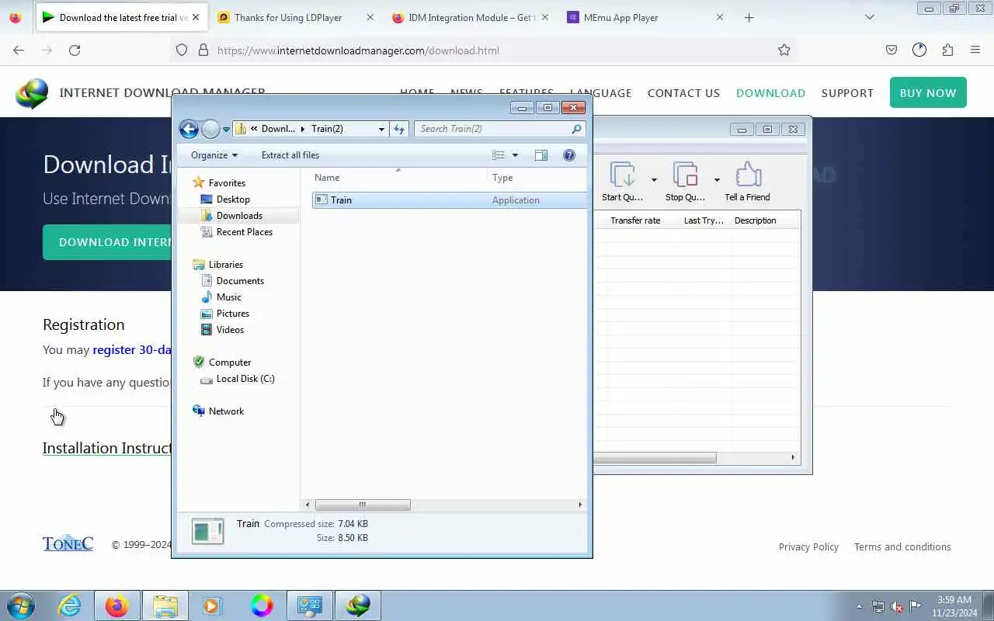
Task: Open the Music library
Action: pos(228,297)
